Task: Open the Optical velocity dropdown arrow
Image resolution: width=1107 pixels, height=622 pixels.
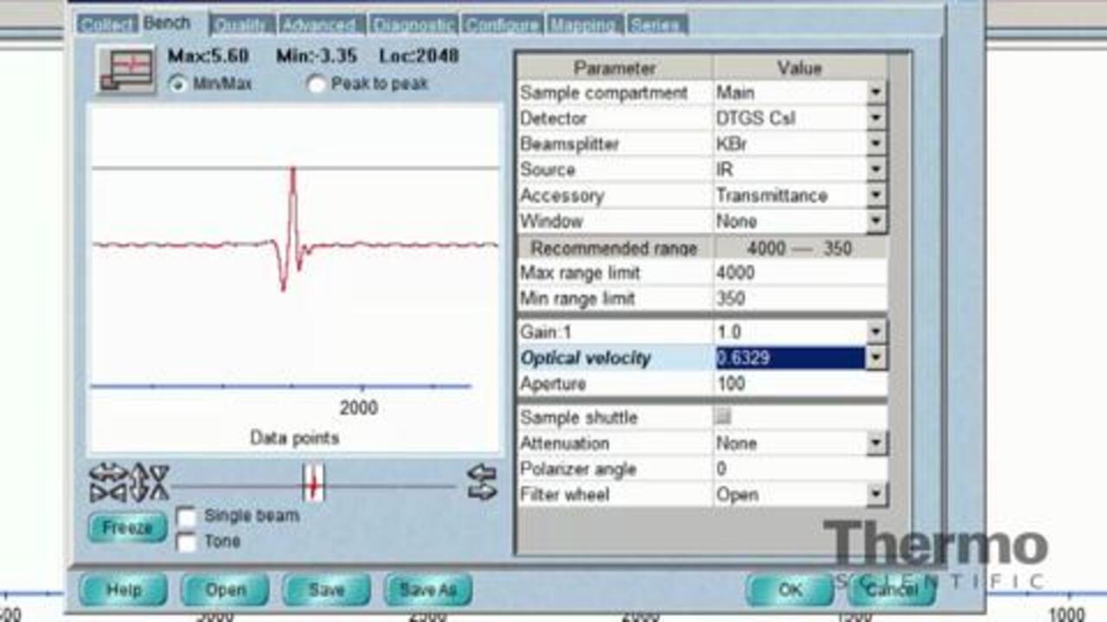Action: [x=876, y=358]
